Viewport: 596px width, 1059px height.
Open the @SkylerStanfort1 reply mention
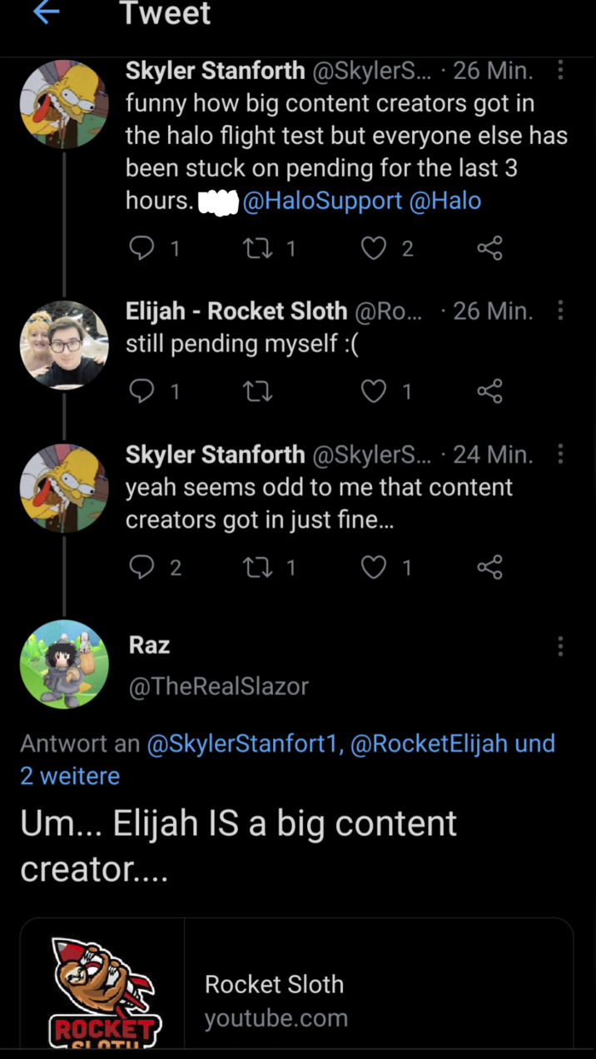[x=245, y=743]
